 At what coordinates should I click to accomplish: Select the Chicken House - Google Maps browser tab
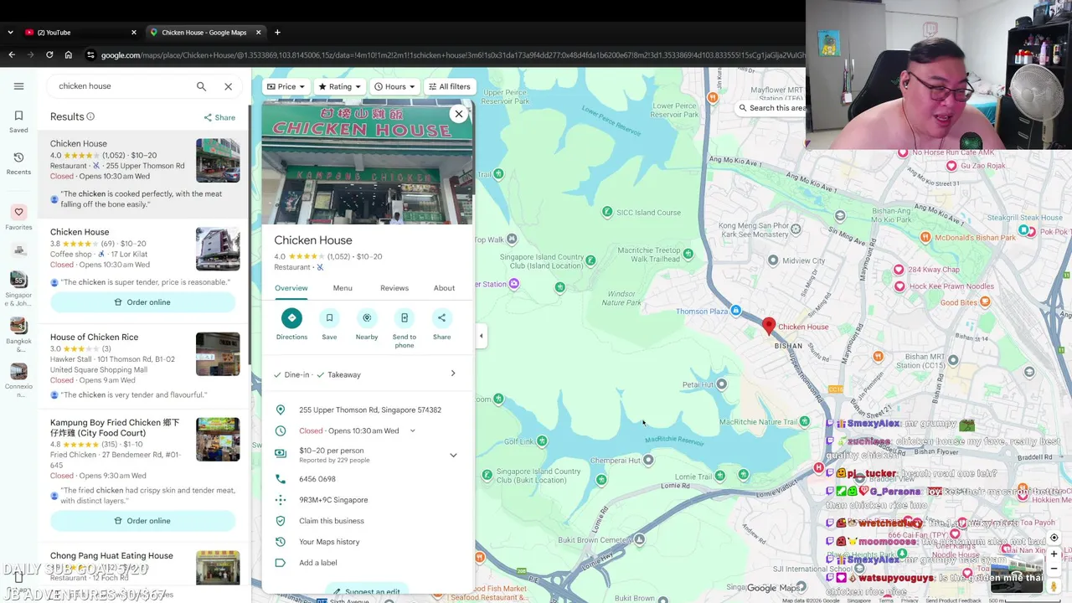coord(205,33)
